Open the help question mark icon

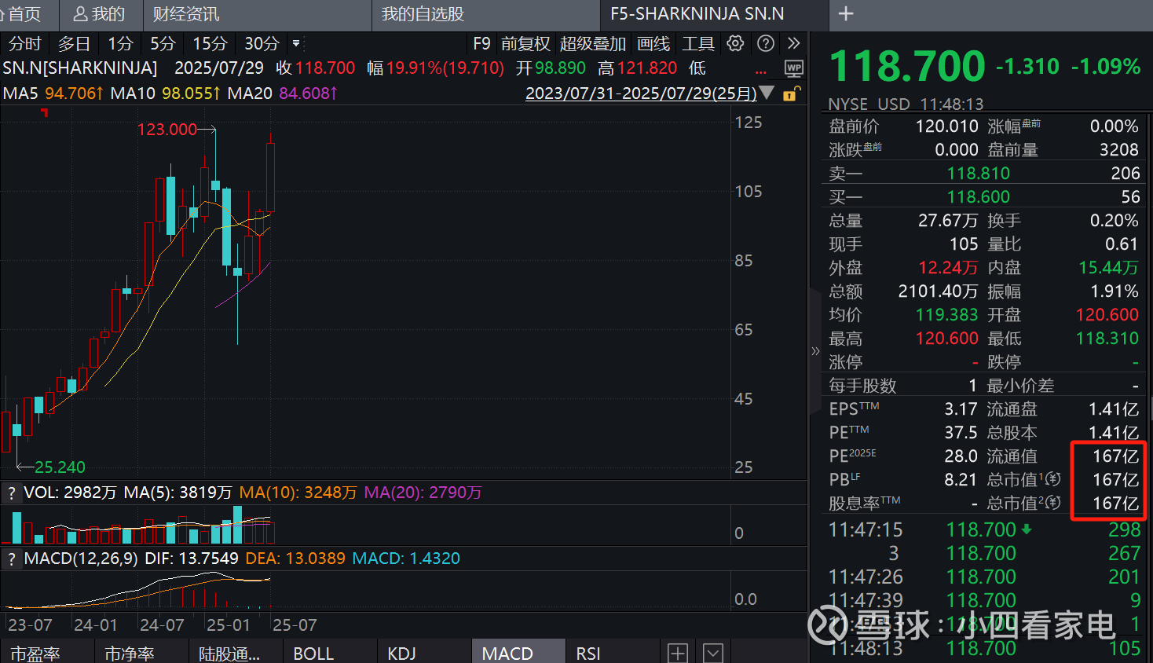tap(766, 43)
